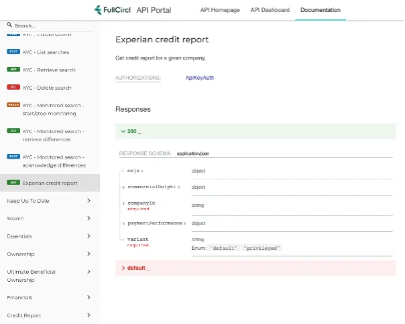Screen dimensions: 405x324
Task: Expand the Search sidebar section
Action: tap(50, 218)
